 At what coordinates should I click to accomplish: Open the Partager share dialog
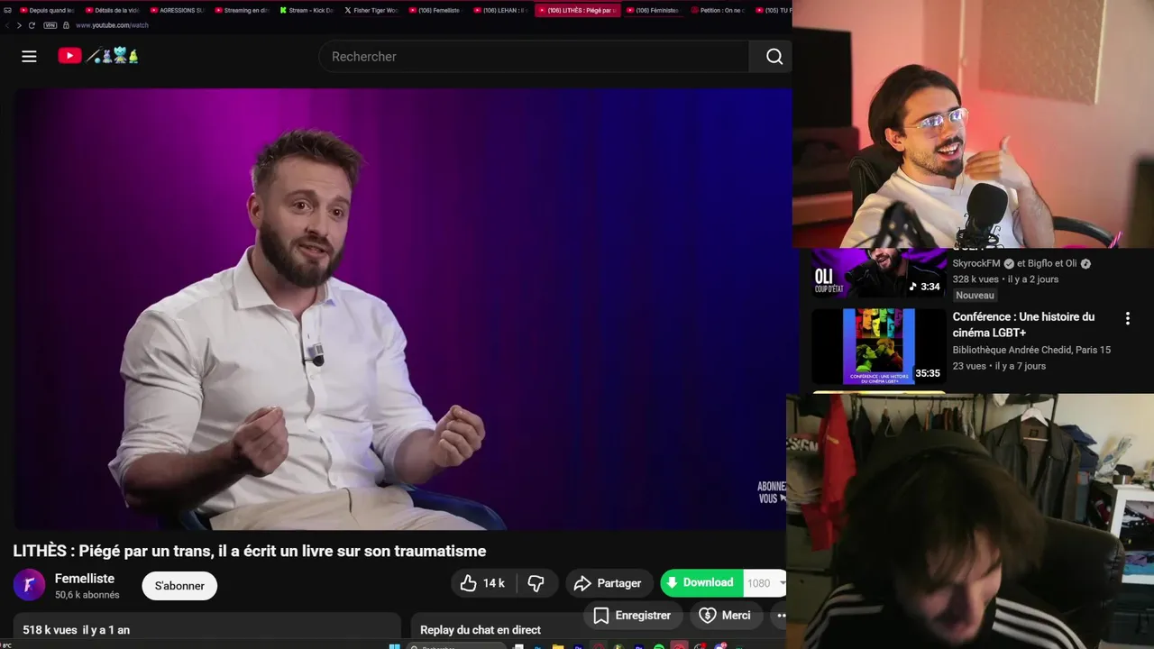point(609,583)
